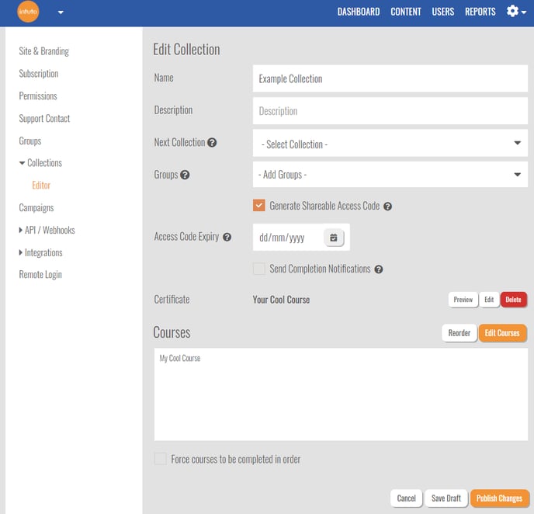Viewport: 534px width, 514px height.
Task: Click the help icon next to Groups label
Action: click(185, 175)
